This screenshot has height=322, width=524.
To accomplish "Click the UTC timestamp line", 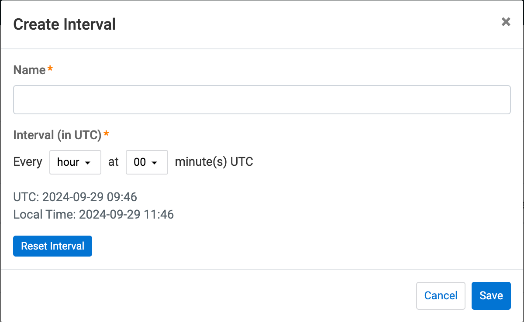I will 75,197.
